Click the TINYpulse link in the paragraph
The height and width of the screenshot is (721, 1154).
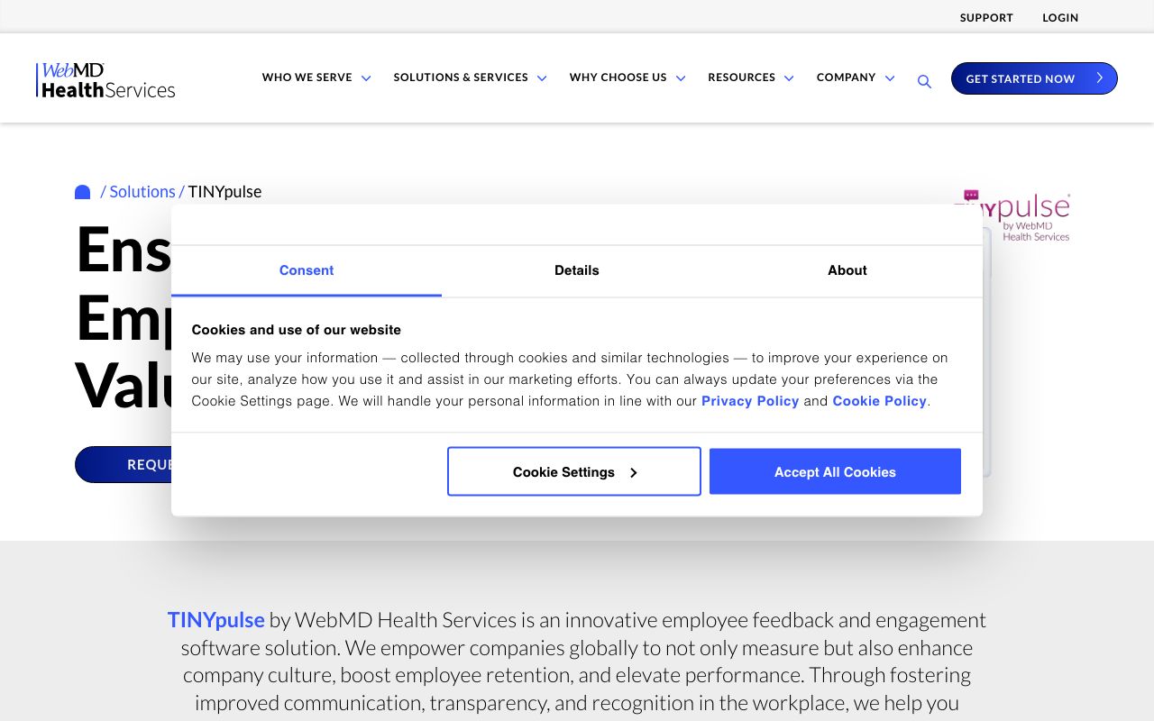(x=216, y=620)
